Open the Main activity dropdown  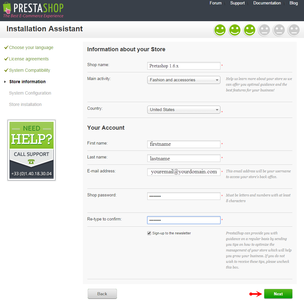coord(184,80)
